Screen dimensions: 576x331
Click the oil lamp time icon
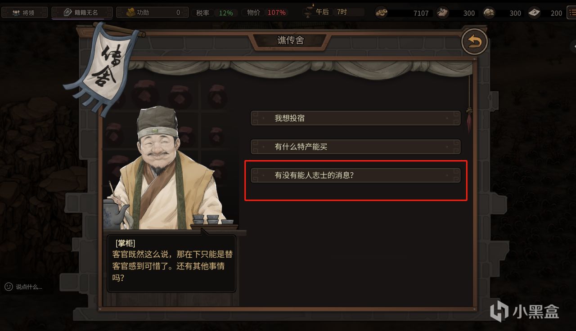(309, 11)
